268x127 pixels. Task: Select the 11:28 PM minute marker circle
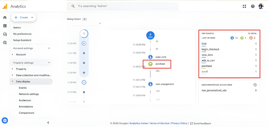(x=84, y=82)
